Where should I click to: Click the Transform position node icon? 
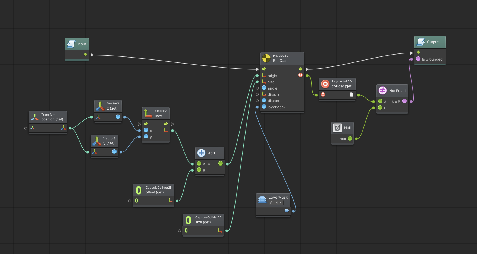pos(35,117)
